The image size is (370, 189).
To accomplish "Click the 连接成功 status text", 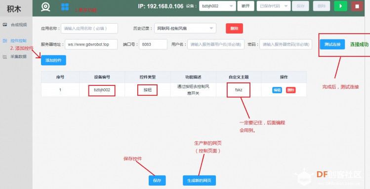I will 359,44.
